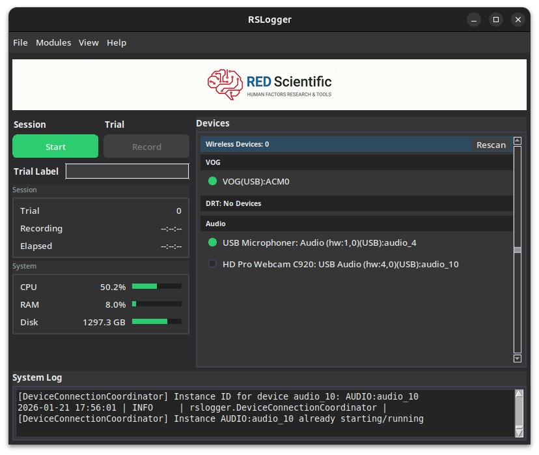Click the Recording time value

point(171,229)
